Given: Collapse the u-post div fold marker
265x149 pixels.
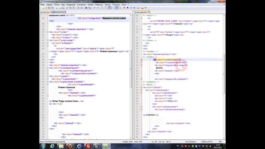Looking at the screenshot, I should [48, 76].
